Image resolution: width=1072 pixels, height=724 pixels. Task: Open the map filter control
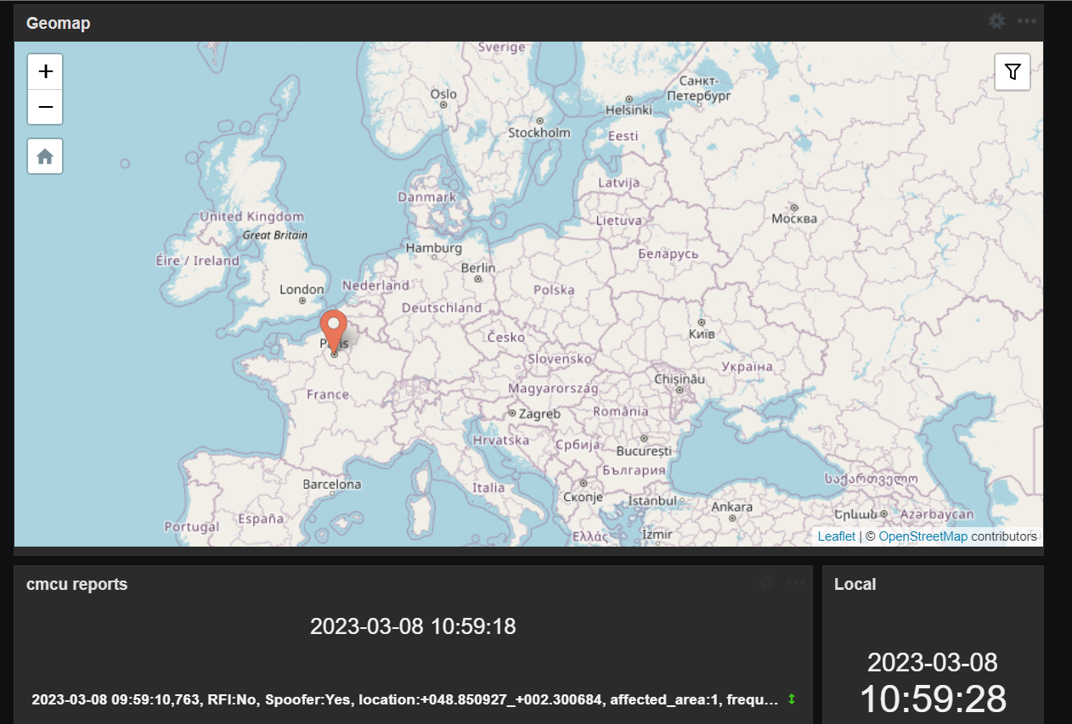click(1012, 72)
